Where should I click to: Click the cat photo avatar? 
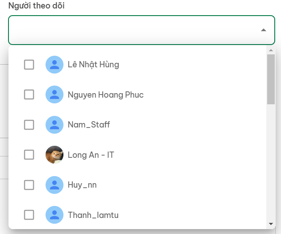pos(55,155)
